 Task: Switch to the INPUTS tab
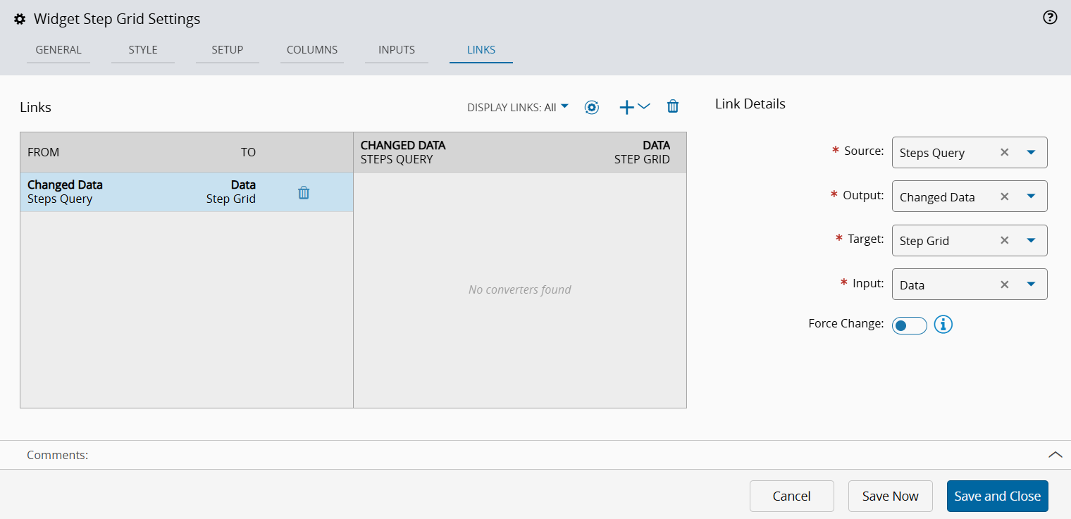tap(397, 50)
